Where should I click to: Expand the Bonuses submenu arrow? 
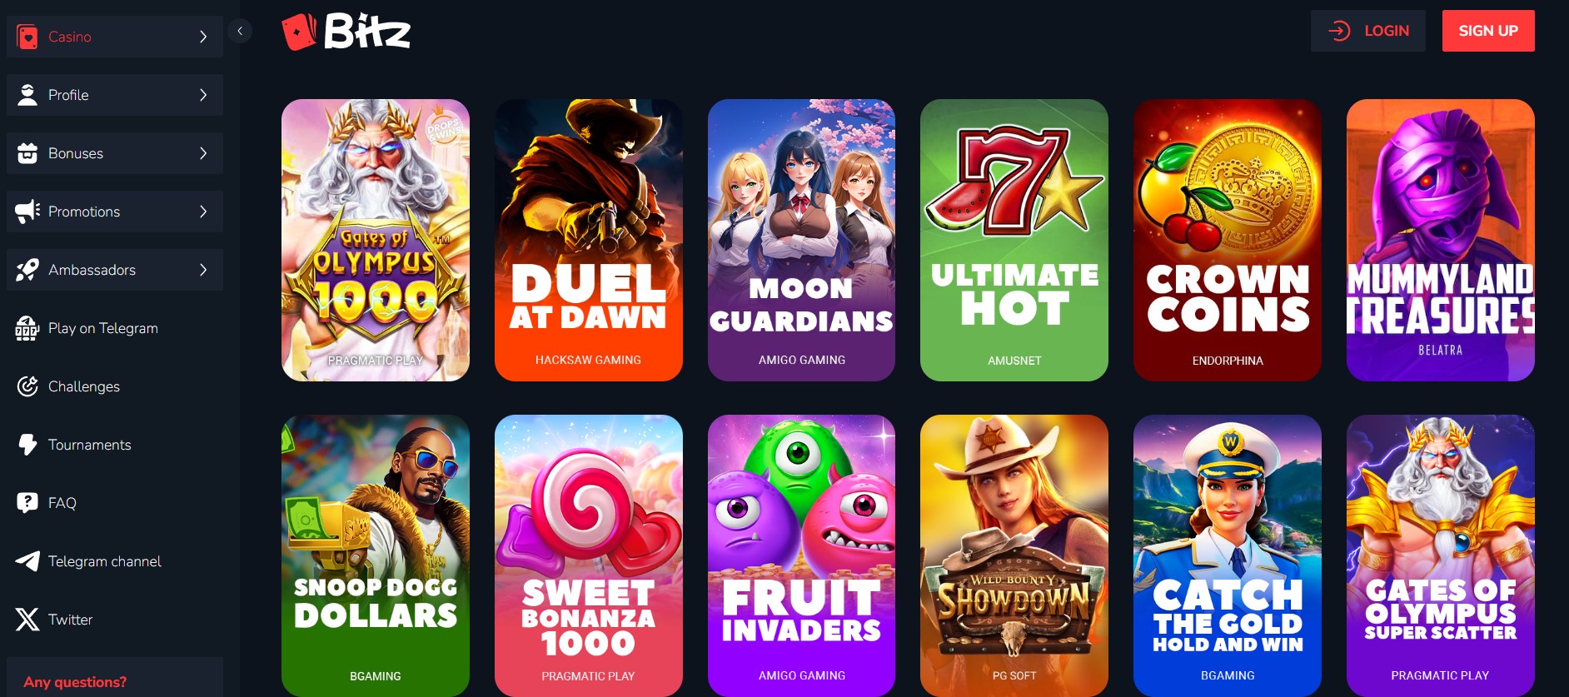pyautogui.click(x=203, y=153)
